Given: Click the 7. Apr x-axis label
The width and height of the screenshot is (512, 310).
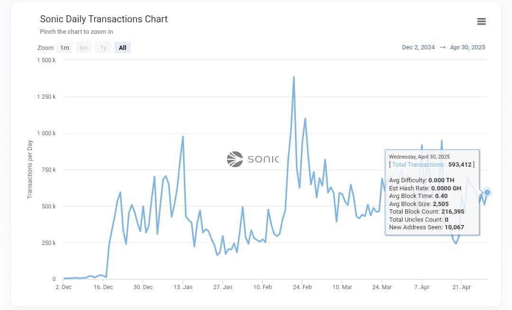Looking at the screenshot, I should point(422,287).
